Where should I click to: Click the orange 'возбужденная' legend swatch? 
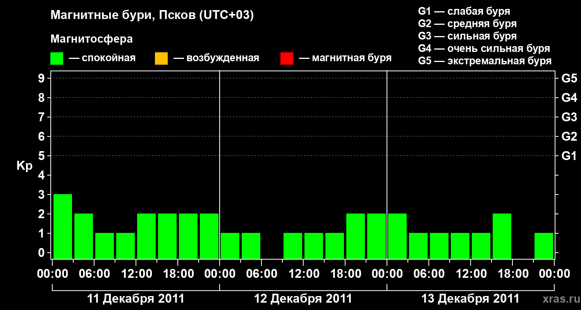[x=161, y=59]
